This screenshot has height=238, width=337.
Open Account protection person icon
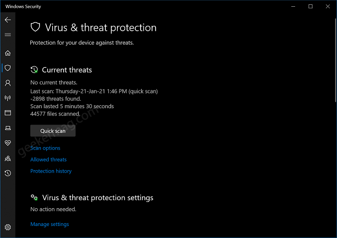(8, 83)
